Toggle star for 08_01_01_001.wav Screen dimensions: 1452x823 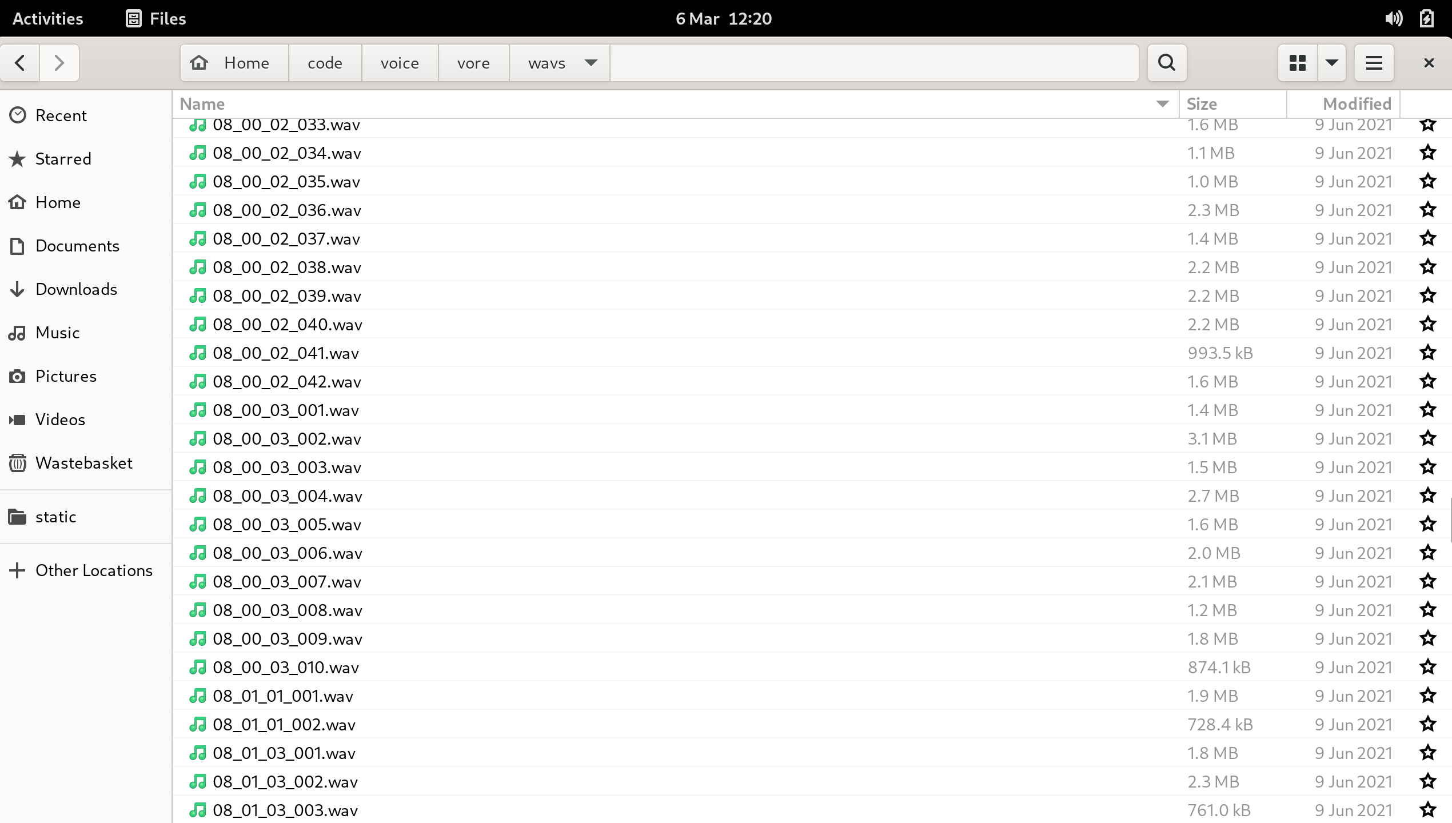tap(1427, 696)
